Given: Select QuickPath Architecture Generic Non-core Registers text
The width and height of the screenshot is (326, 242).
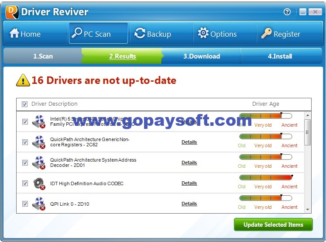Looking at the screenshot, I should tap(90, 142).
